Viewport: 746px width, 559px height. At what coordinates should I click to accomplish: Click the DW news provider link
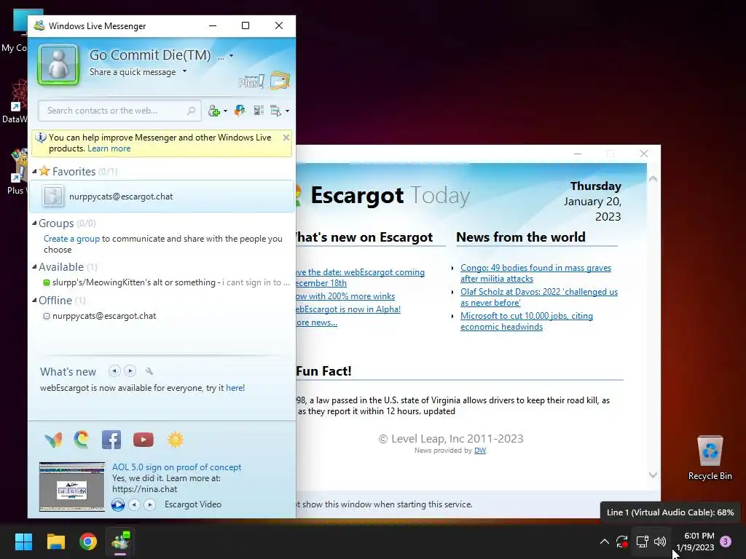pyautogui.click(x=480, y=450)
